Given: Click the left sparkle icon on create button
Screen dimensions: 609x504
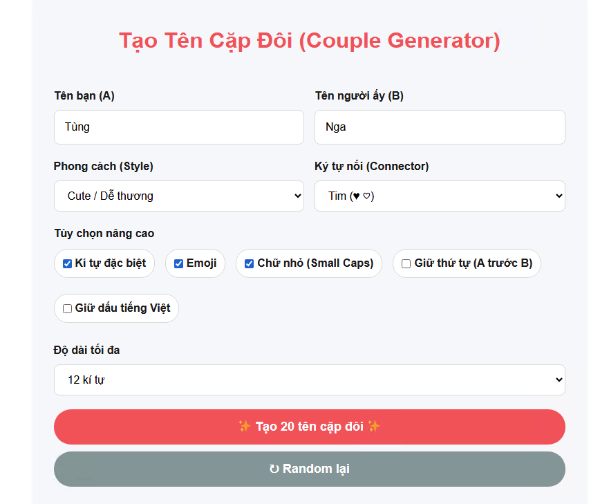Looking at the screenshot, I should click(244, 427).
